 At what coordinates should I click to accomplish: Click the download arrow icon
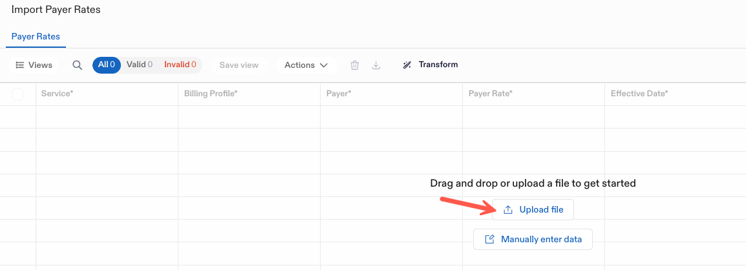point(376,65)
